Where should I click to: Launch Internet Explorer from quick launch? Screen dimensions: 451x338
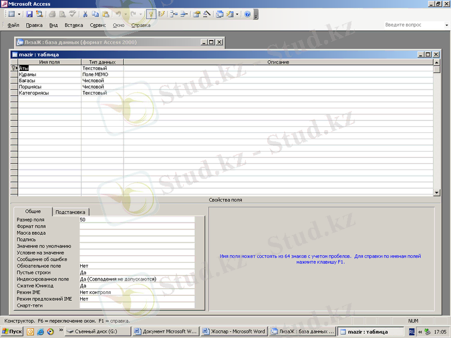(41, 332)
